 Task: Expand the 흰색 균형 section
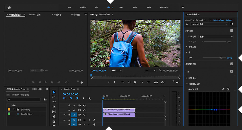tap(186, 47)
